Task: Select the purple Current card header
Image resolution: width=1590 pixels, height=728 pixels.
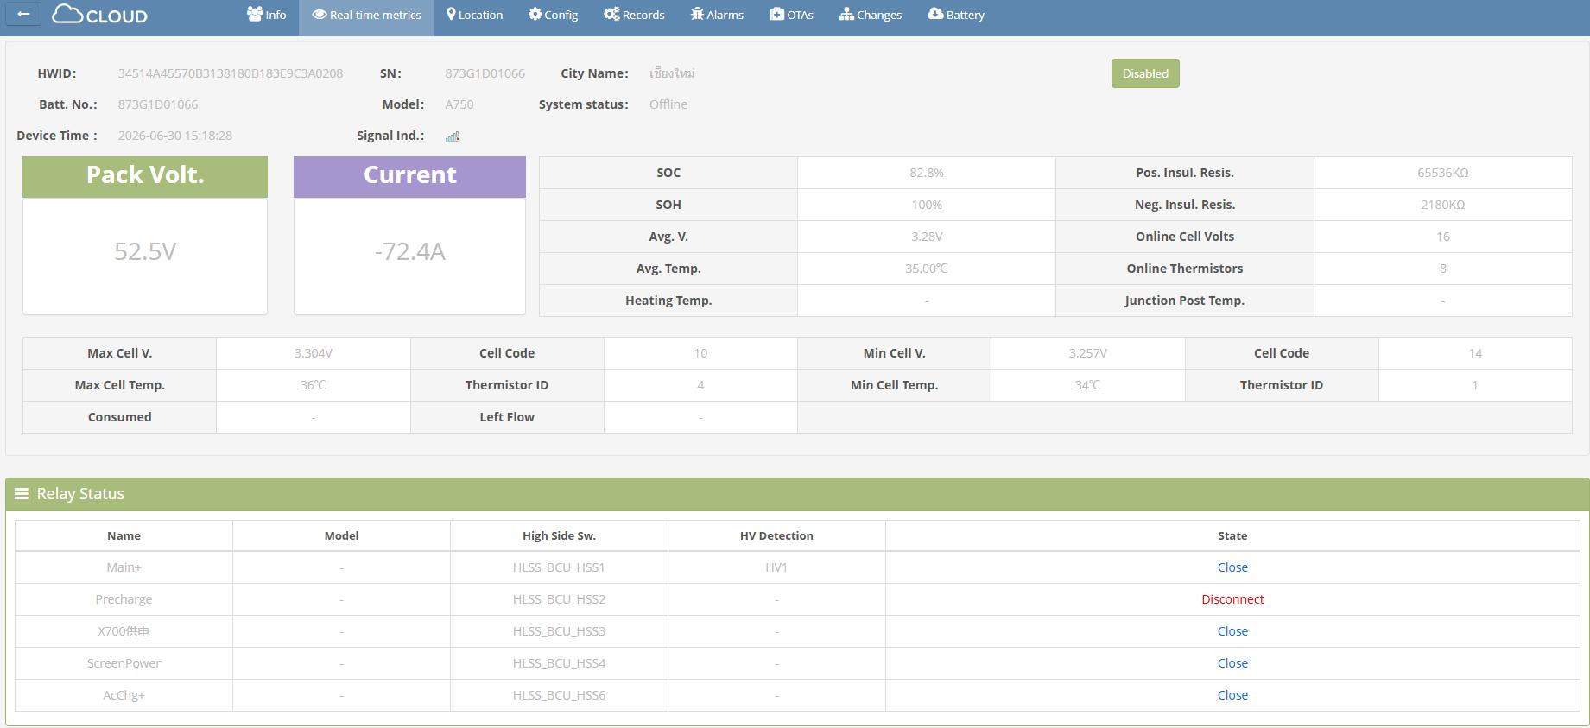Action: (x=409, y=176)
